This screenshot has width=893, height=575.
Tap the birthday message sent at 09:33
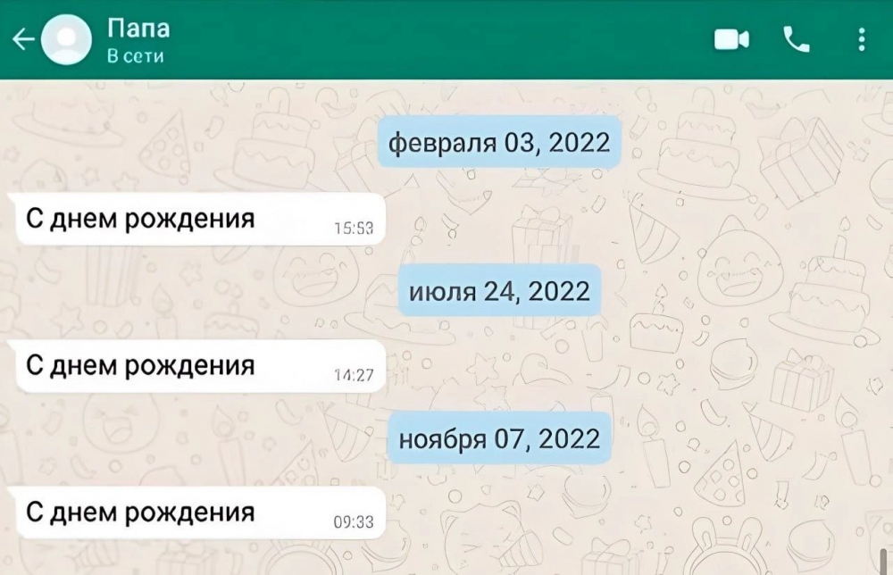point(197,512)
